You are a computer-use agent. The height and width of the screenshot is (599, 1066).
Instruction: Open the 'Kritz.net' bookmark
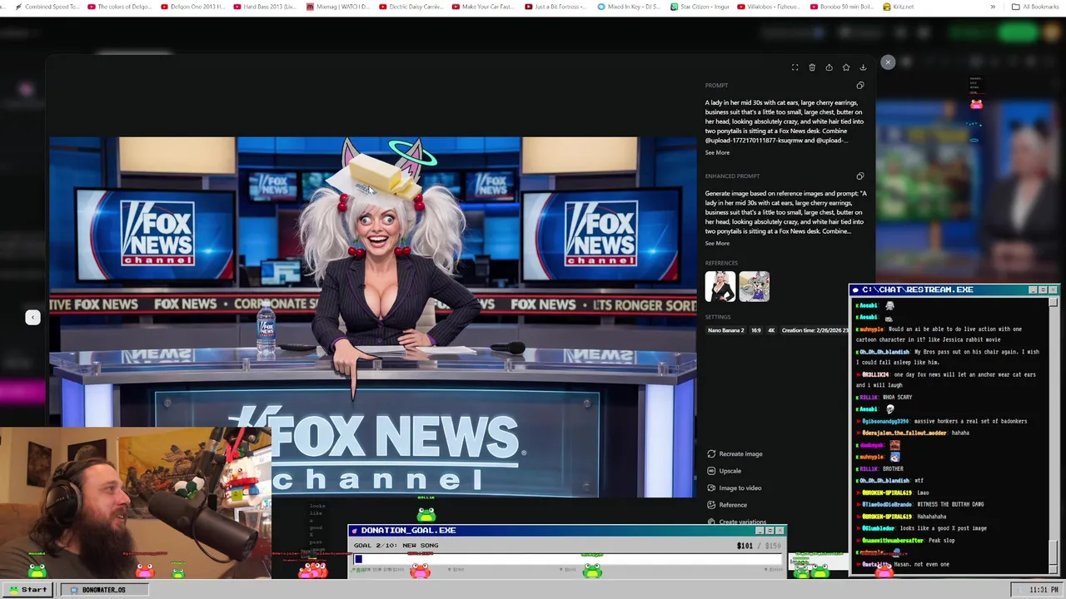[898, 7]
